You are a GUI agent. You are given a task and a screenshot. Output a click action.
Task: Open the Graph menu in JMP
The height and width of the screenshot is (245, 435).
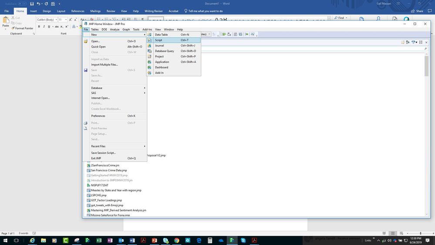tap(126, 30)
